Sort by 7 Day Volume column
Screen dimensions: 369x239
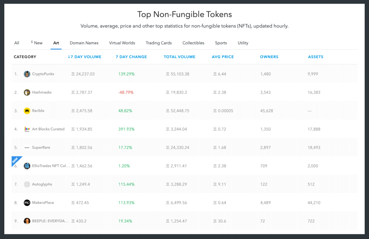tap(84, 57)
